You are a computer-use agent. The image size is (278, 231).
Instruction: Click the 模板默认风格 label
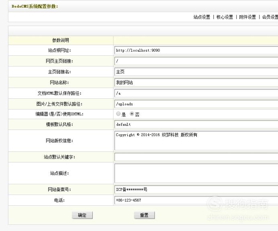[x=59, y=124]
